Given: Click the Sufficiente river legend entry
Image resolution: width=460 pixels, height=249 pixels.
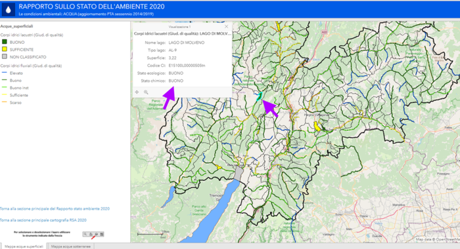Looking at the screenshot, I should [19, 95].
